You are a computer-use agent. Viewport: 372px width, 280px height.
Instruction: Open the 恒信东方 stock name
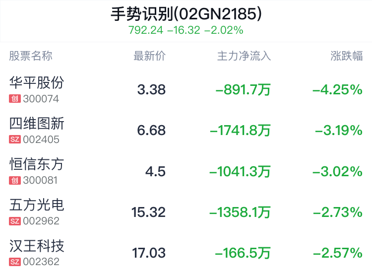coord(37,164)
